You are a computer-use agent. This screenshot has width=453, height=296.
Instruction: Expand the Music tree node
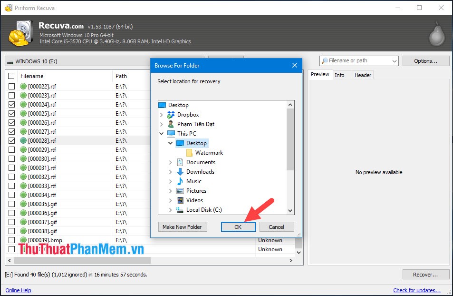pos(171,181)
